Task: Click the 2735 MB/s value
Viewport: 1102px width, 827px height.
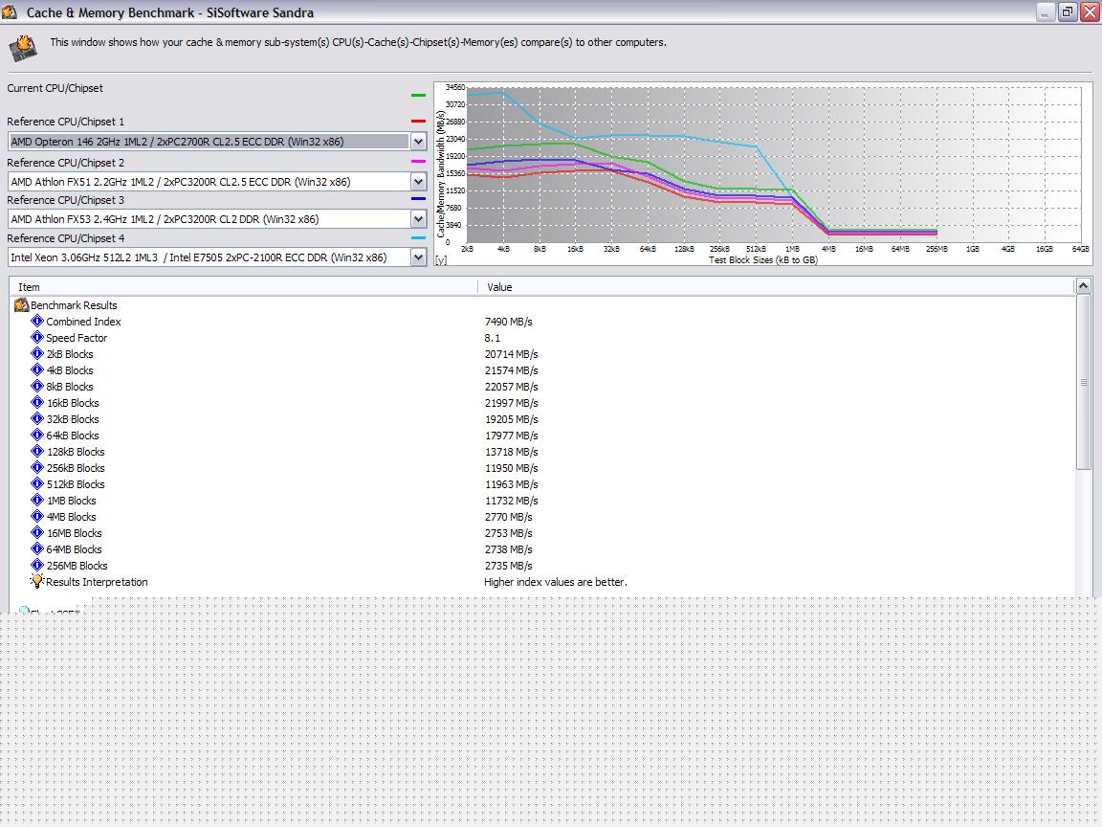Action: point(508,566)
